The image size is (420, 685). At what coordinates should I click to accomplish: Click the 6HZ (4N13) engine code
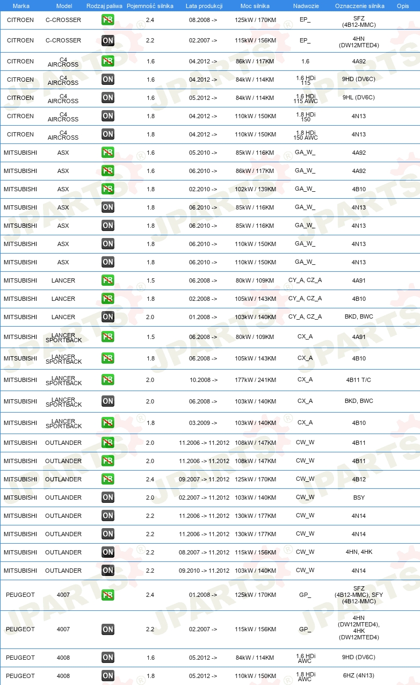pos(359,676)
